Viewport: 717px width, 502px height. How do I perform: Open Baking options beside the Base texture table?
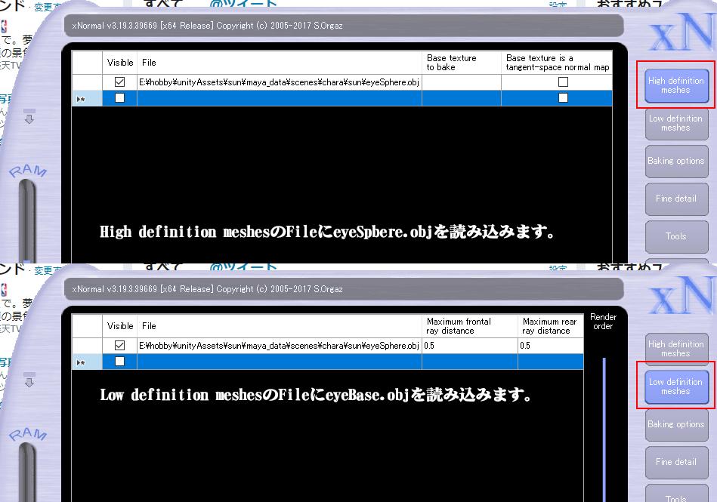pos(676,161)
